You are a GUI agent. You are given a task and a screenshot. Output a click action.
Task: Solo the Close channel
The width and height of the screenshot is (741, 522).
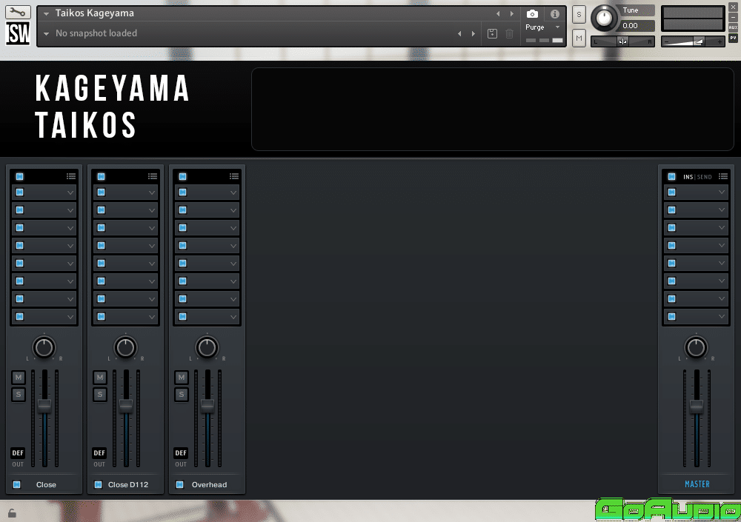(x=19, y=394)
